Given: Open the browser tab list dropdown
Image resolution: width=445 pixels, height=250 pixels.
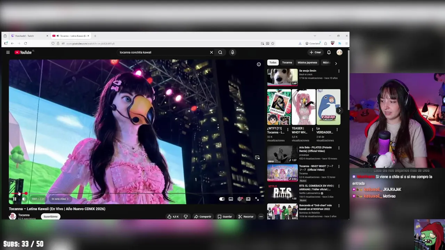Looking at the screenshot, I should (x=315, y=36).
